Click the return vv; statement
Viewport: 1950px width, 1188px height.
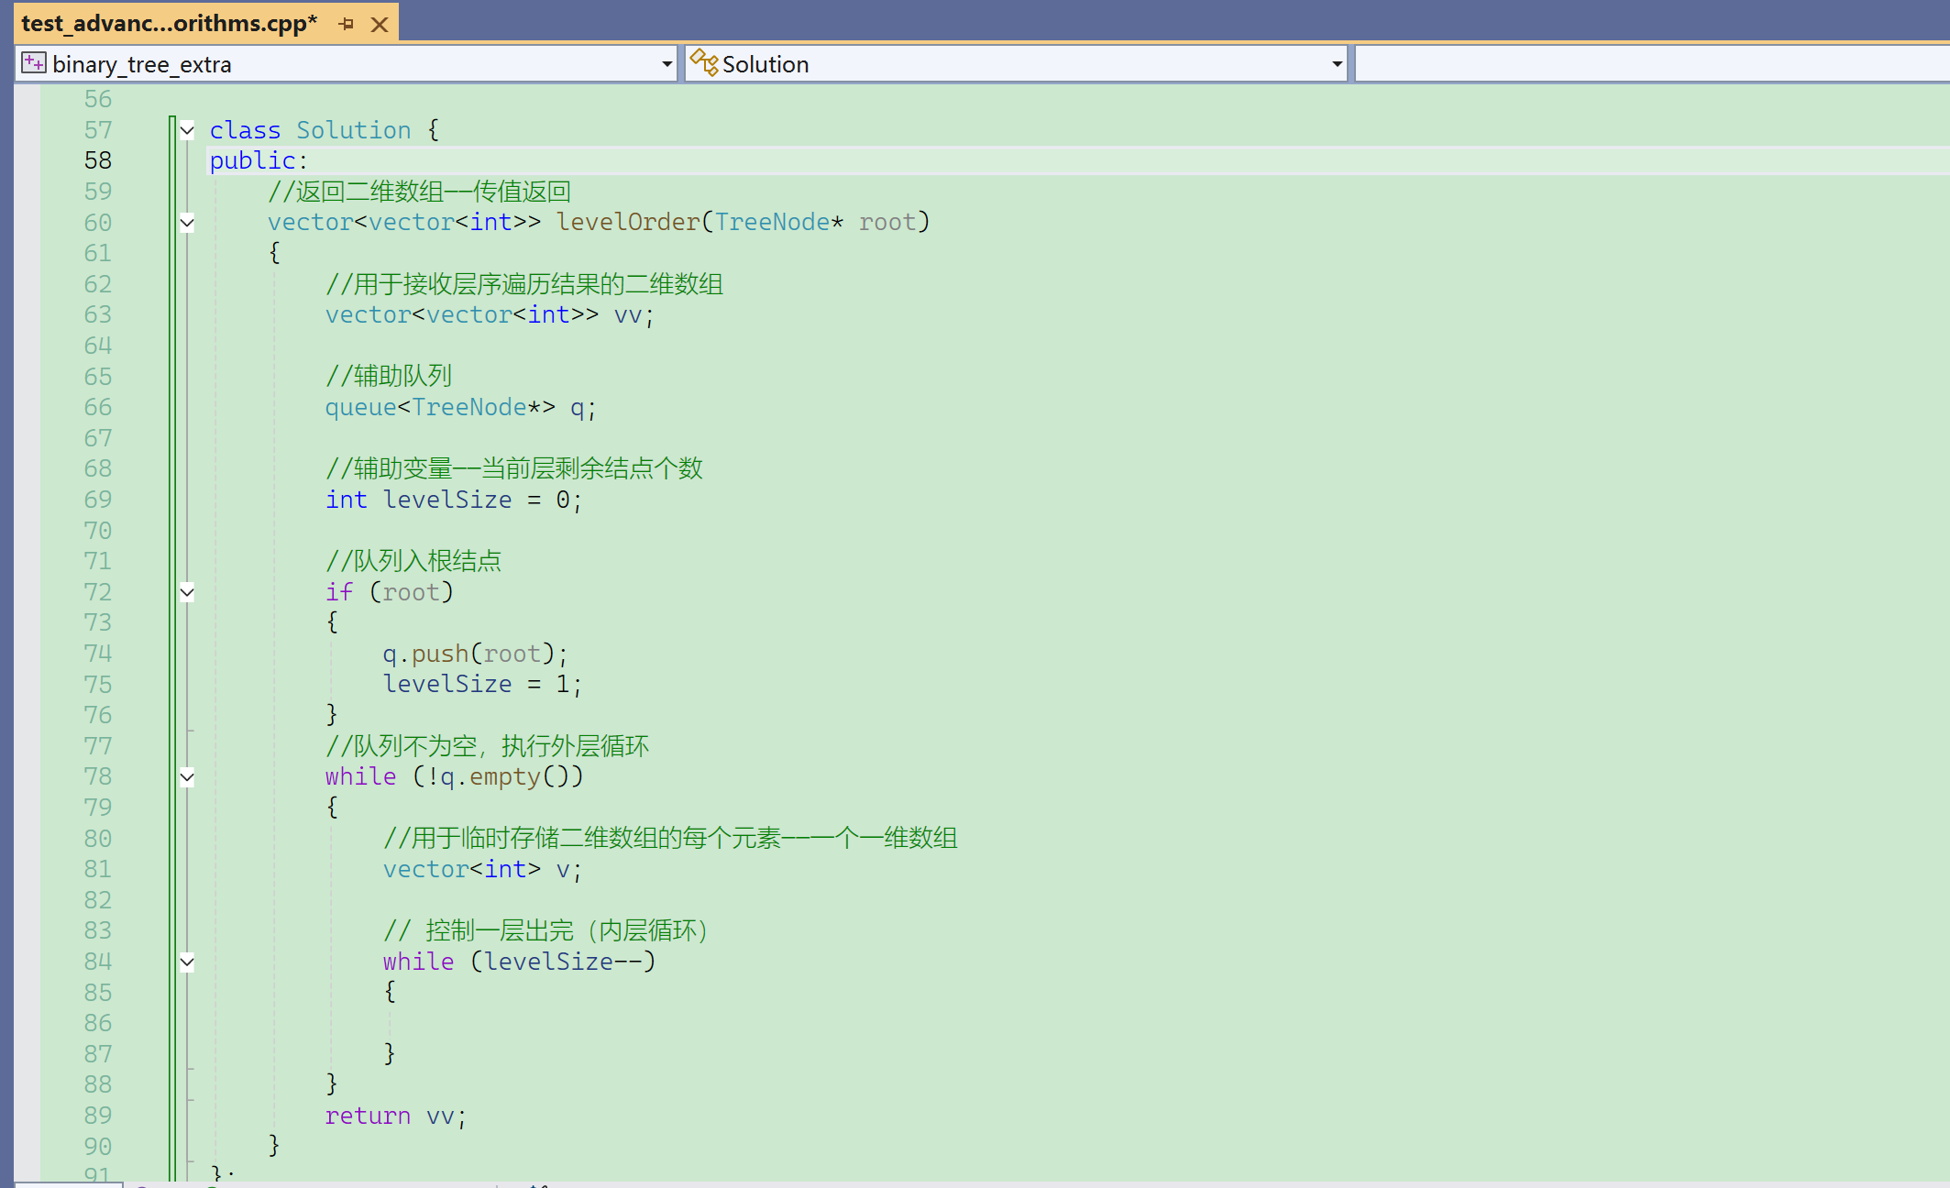coord(395,1116)
